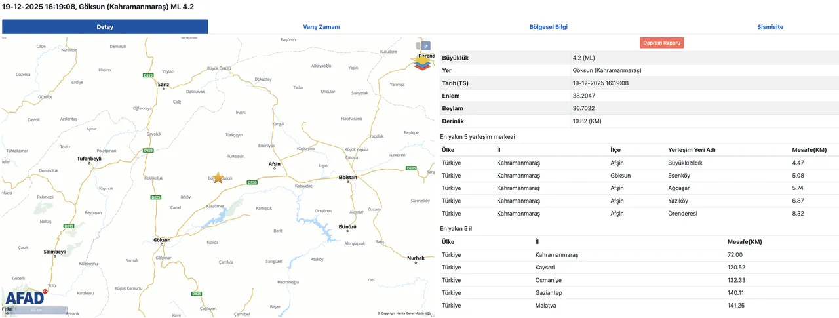The image size is (839, 318).
Task: Select the Detay tab
Action: (x=105, y=27)
